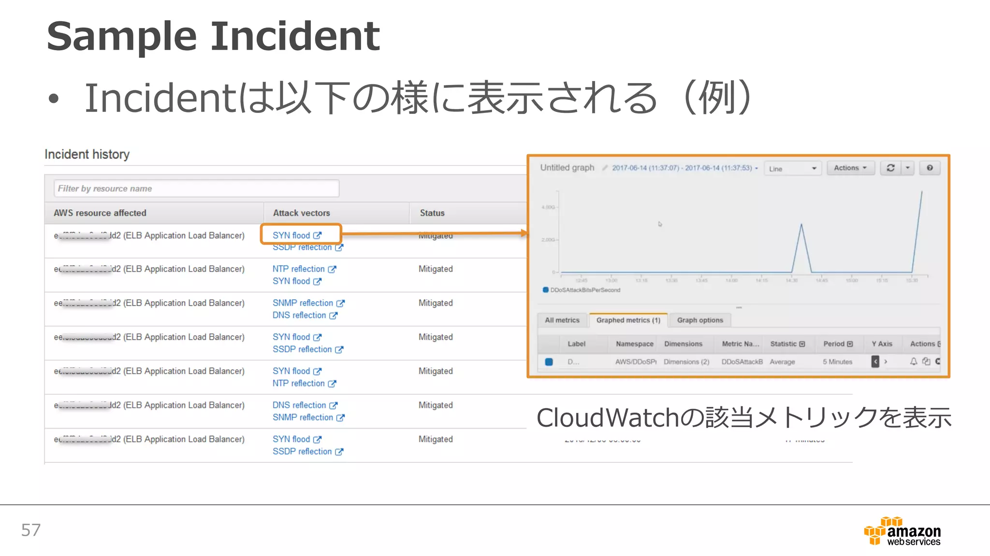Open external-link icon beside NTP reflection below SYN flood
The height and width of the screenshot is (556, 990).
[332, 384]
